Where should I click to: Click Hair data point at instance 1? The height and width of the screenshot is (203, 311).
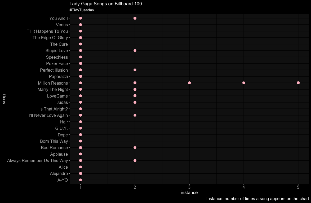pos(81,122)
